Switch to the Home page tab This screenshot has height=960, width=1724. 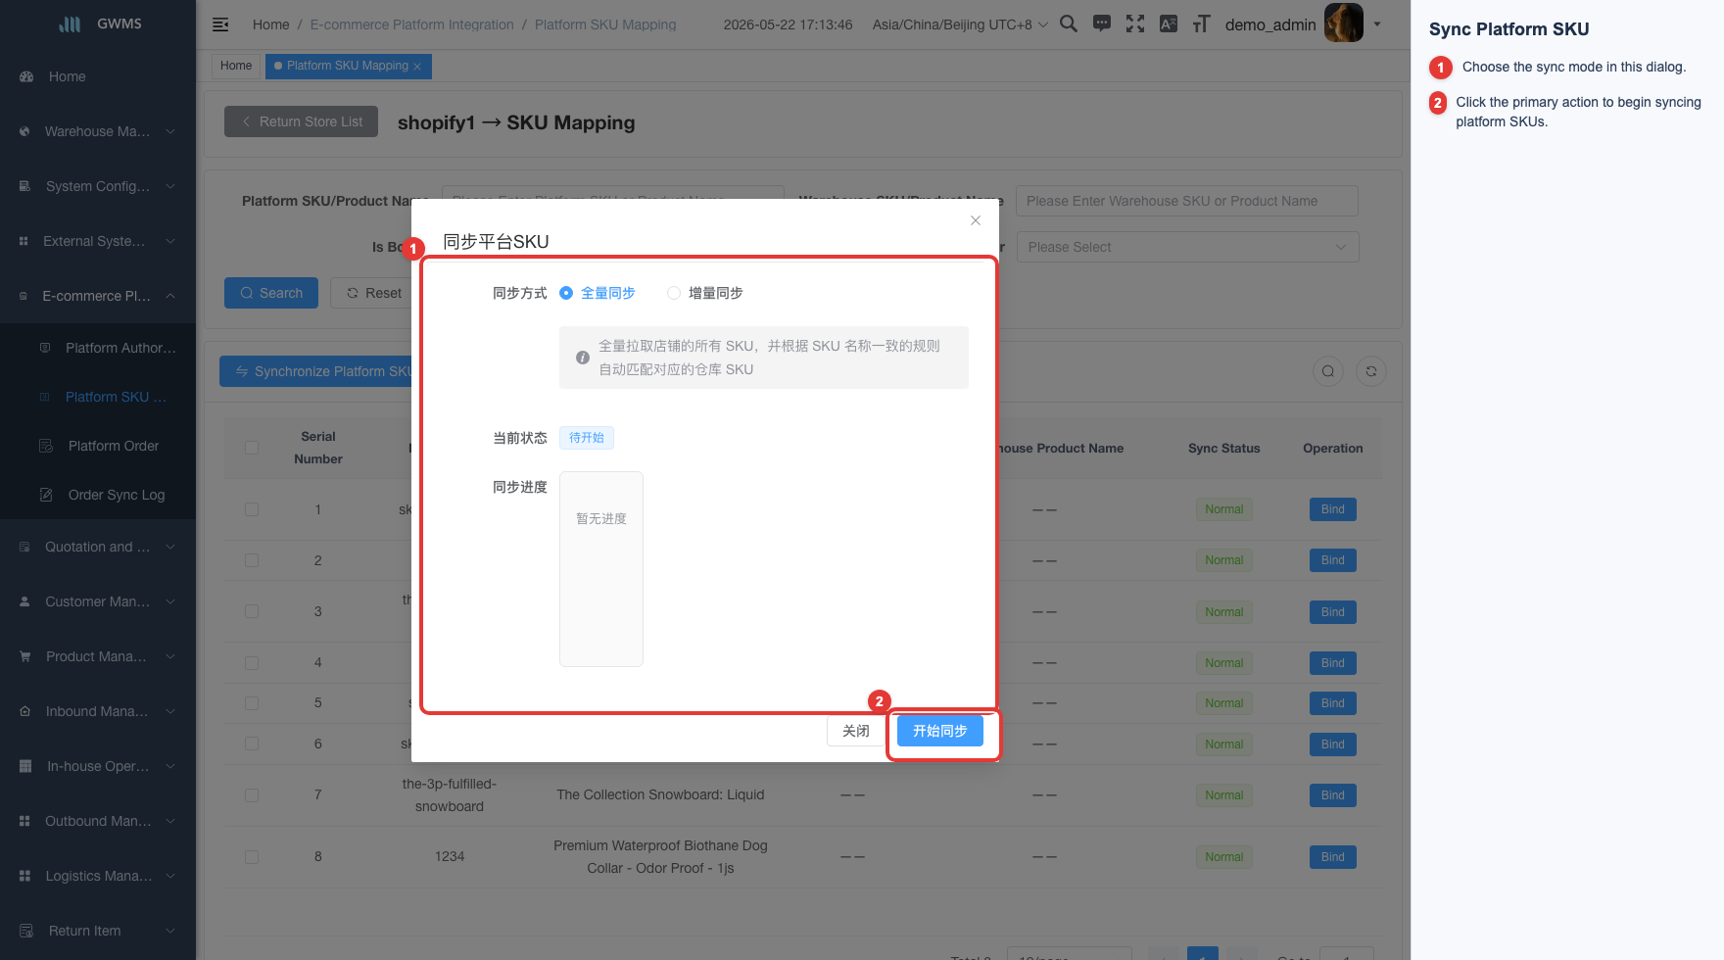[x=236, y=66]
